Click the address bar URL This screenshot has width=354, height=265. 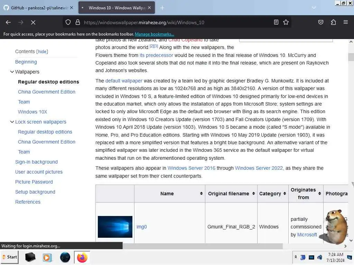pyautogui.click(x=144, y=22)
